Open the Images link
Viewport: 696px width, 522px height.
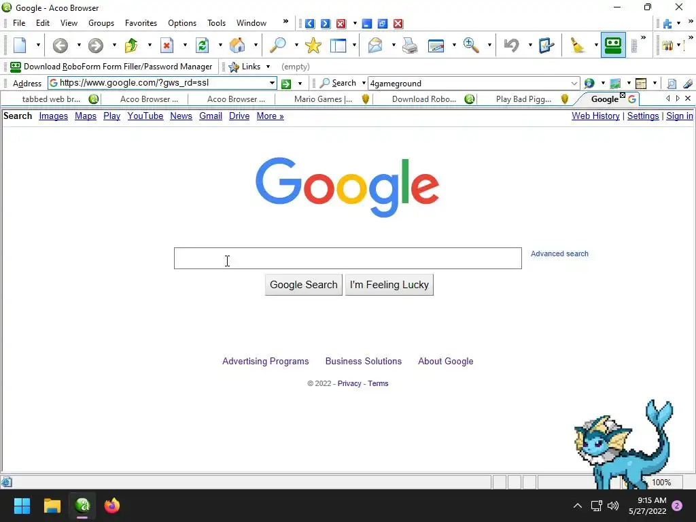point(53,116)
